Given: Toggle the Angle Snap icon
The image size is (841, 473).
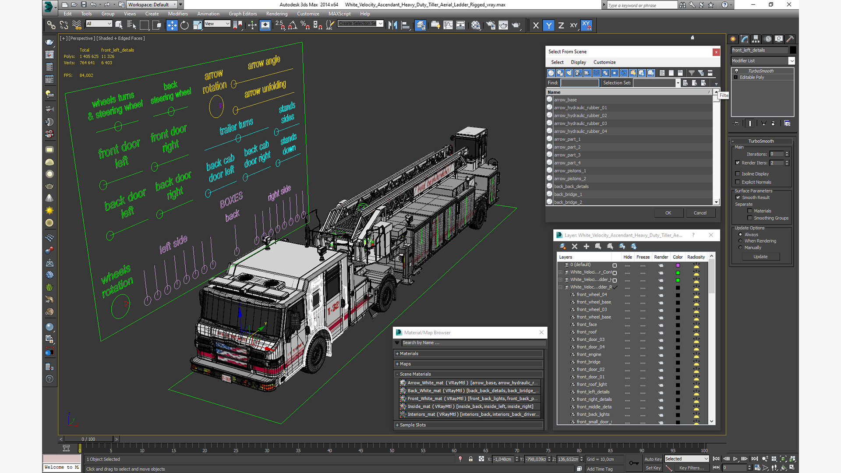Looking at the screenshot, I should 292,25.
